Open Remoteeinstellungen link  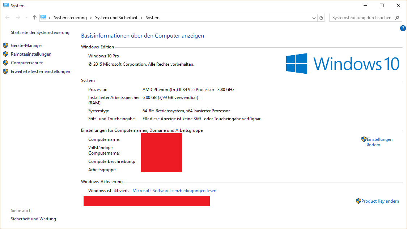click(x=31, y=54)
